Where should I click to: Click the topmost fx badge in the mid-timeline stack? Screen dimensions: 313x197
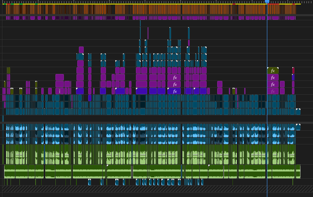click(175, 78)
